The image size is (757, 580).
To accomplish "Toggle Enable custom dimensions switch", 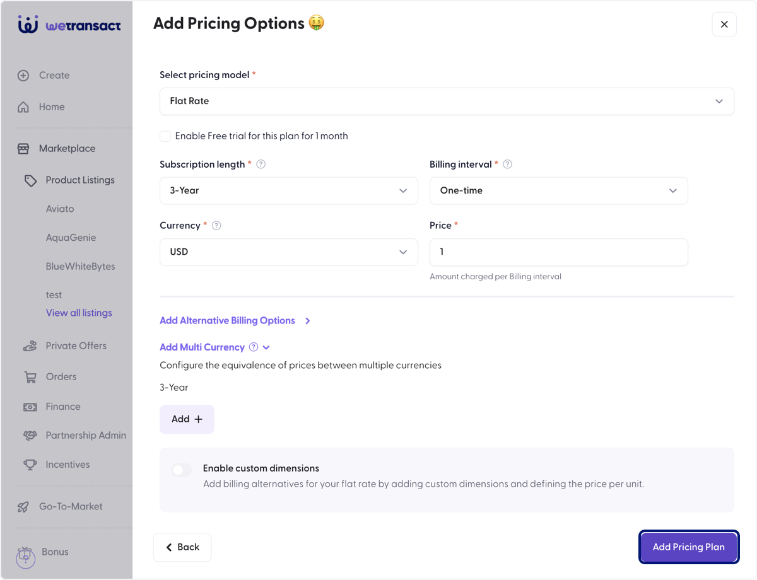I will coord(182,470).
